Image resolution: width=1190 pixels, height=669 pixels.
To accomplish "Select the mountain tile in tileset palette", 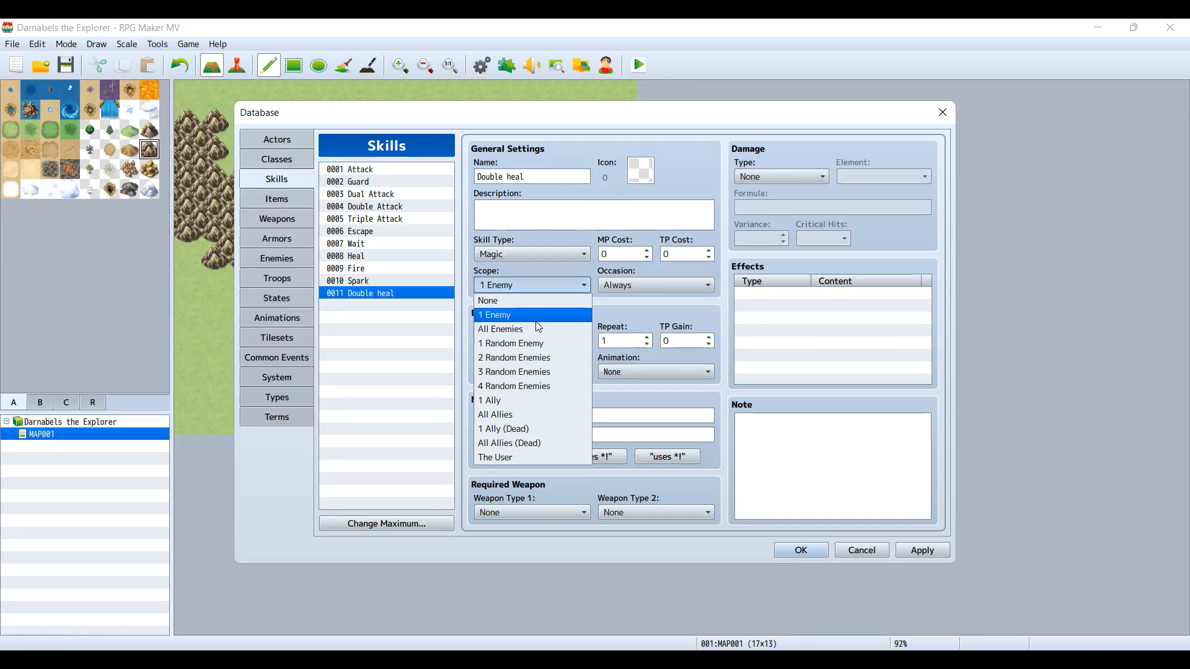I will tap(149, 149).
